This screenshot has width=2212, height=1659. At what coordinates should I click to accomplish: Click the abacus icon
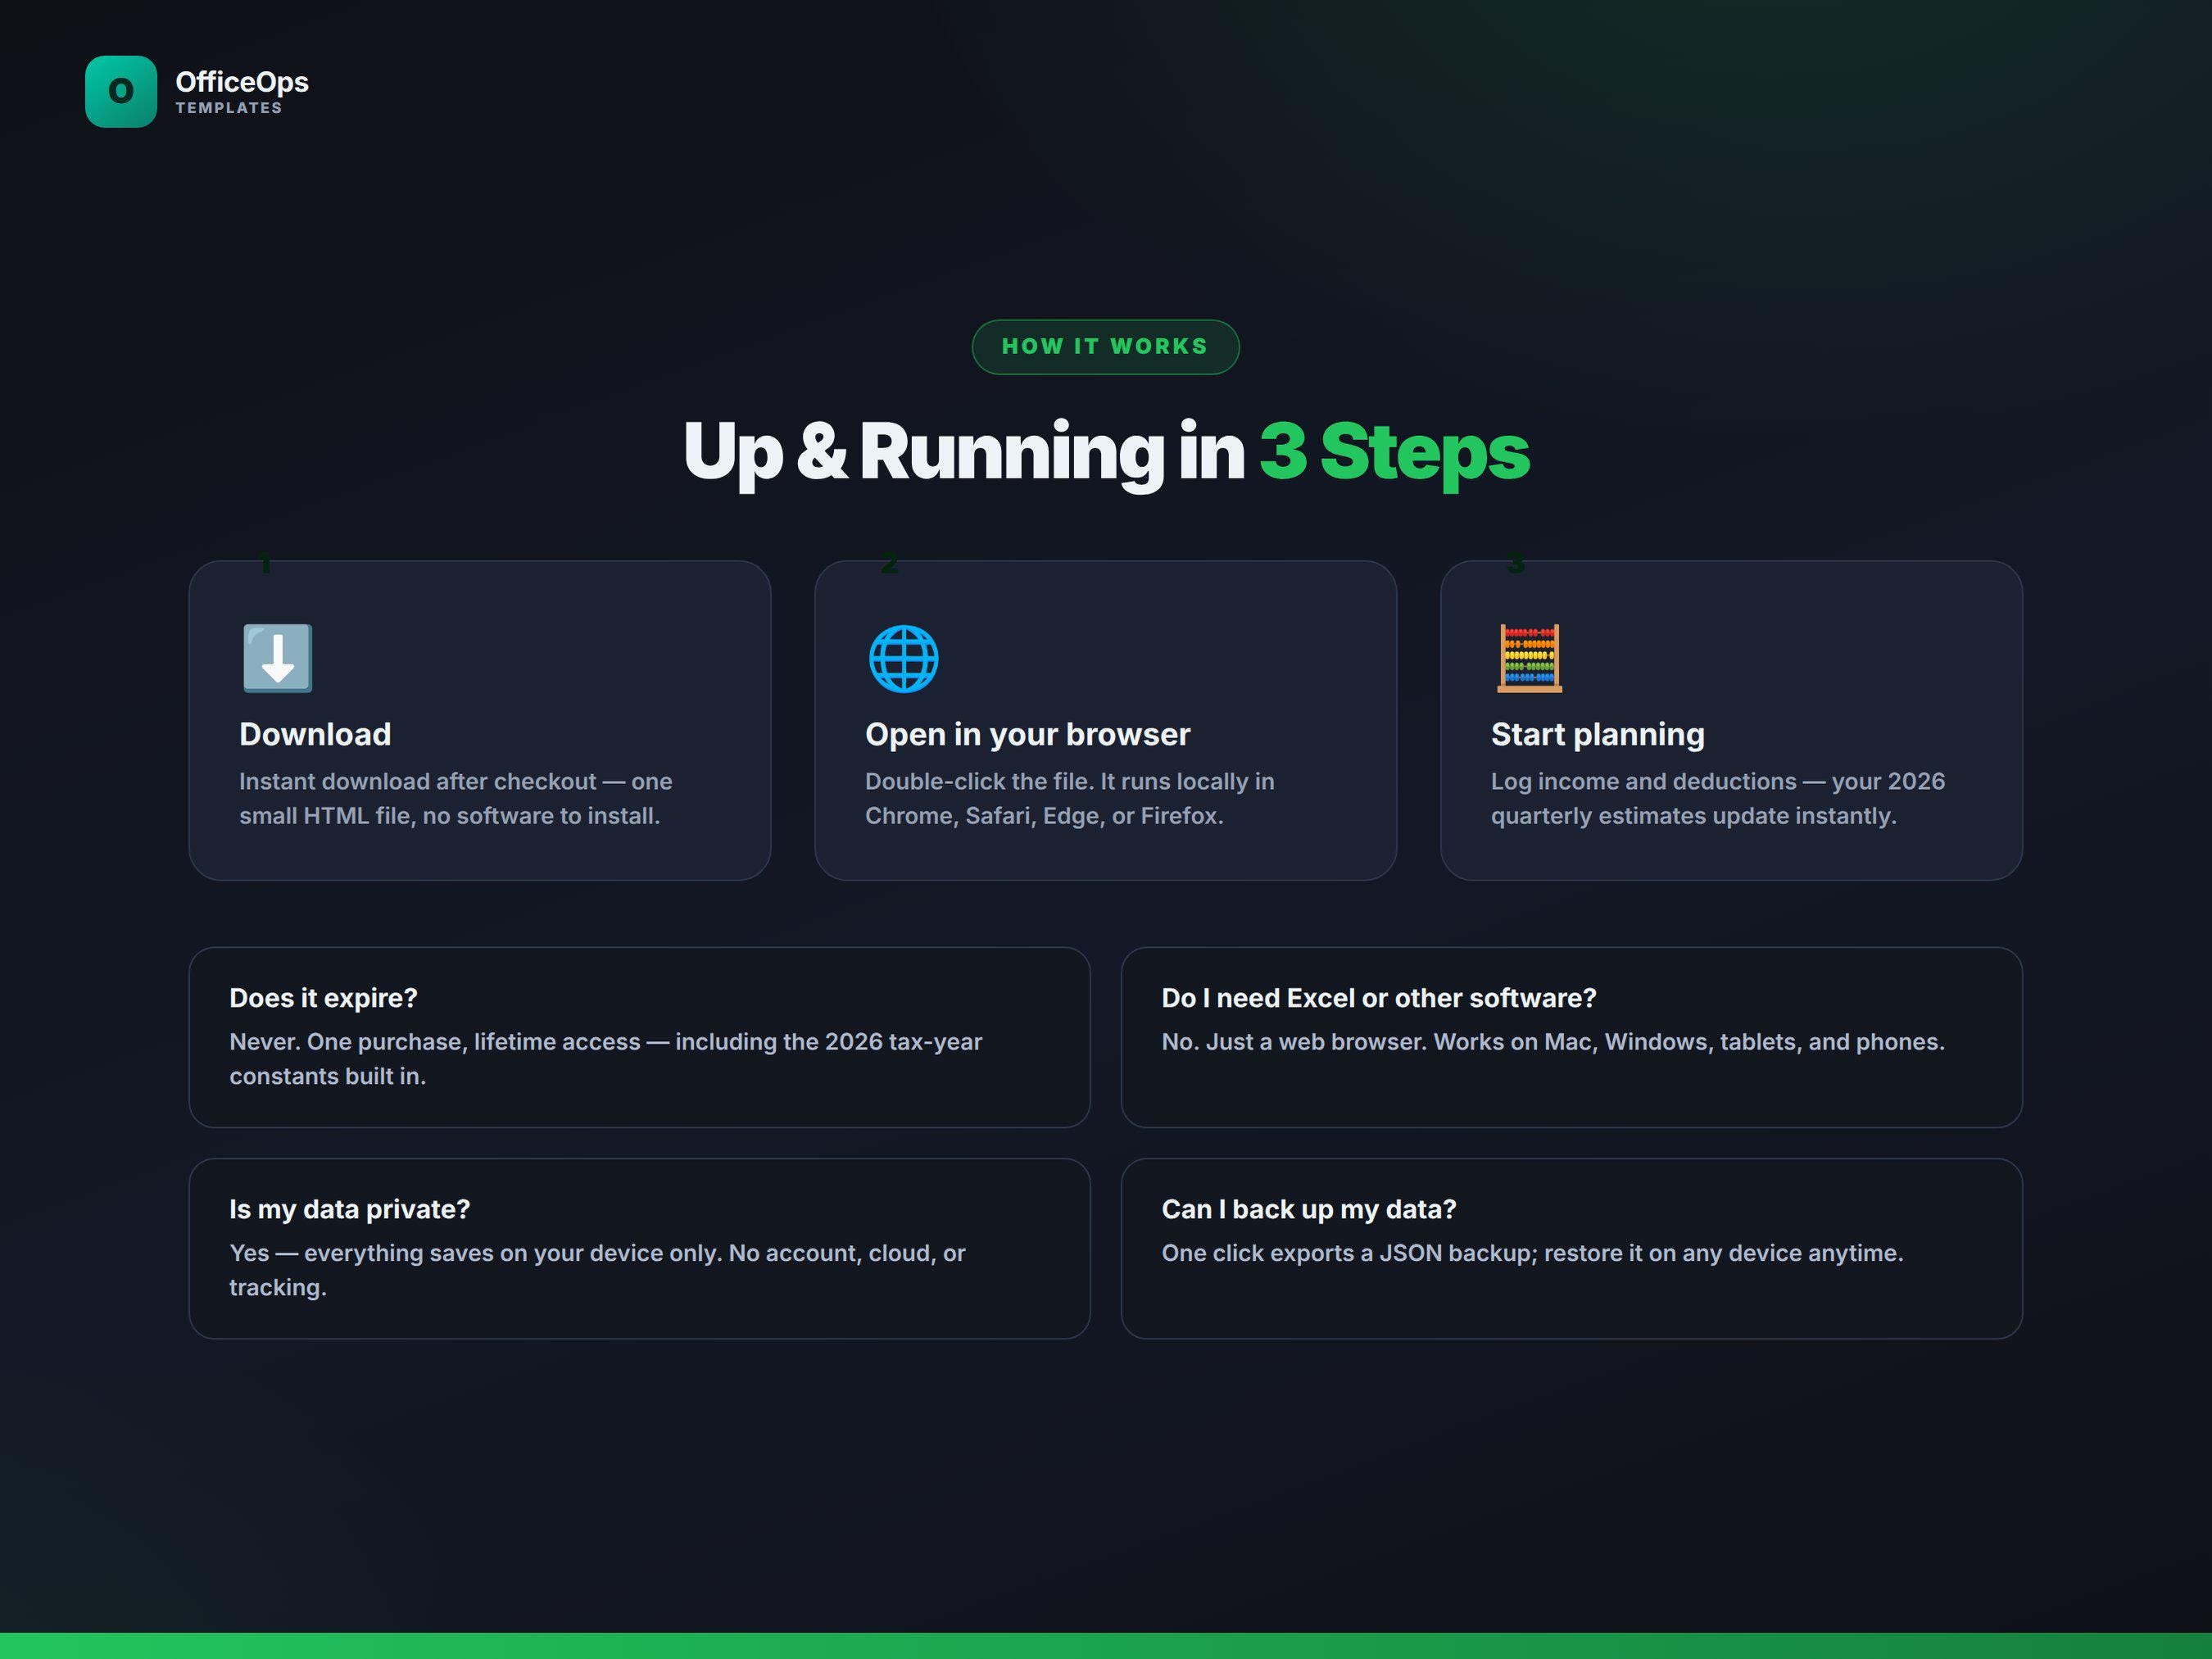click(x=1529, y=658)
